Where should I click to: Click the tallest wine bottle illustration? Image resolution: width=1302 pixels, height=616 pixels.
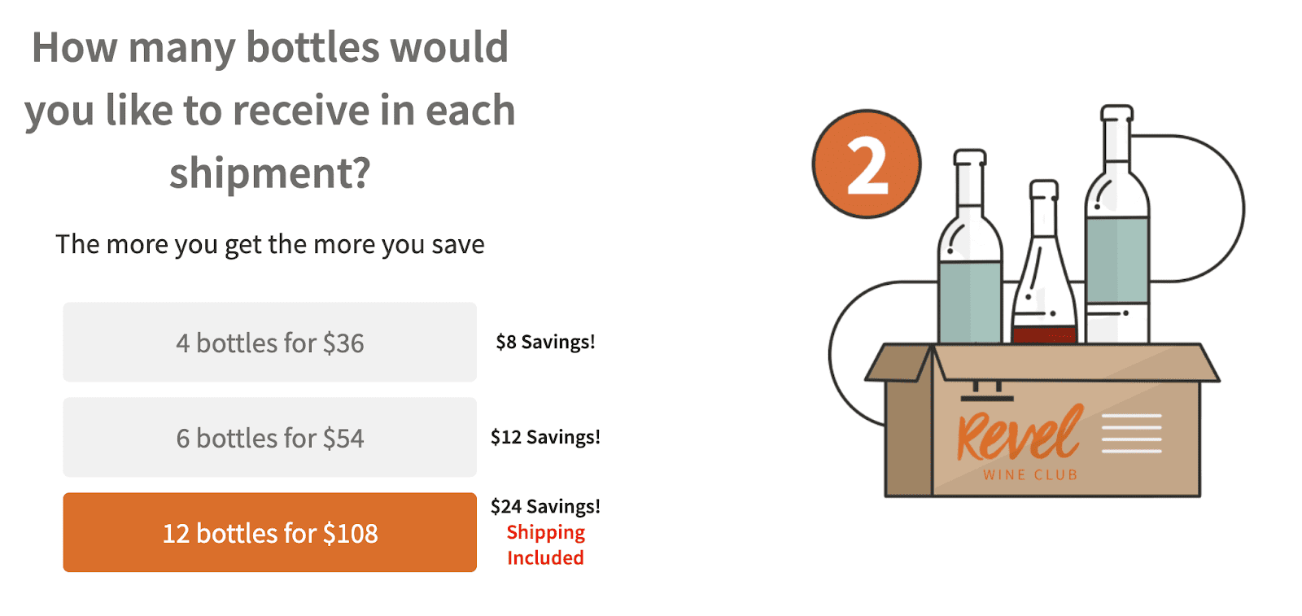(1117, 224)
